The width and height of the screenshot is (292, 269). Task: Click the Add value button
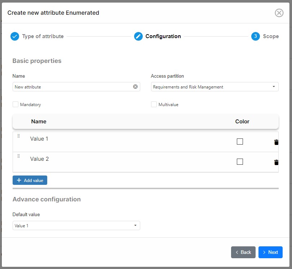(30, 180)
